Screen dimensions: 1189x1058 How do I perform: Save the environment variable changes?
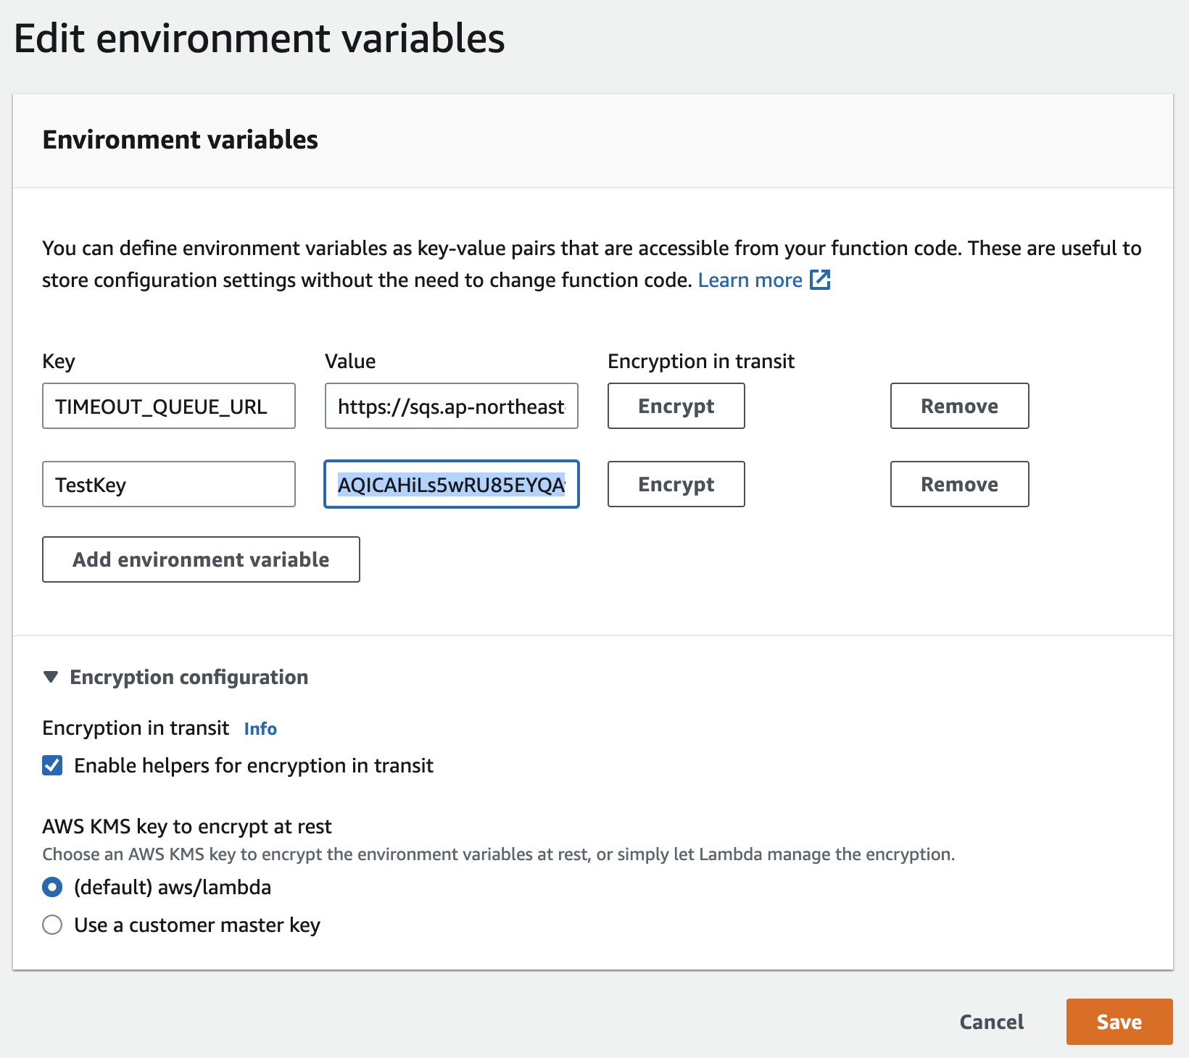tap(1119, 1022)
